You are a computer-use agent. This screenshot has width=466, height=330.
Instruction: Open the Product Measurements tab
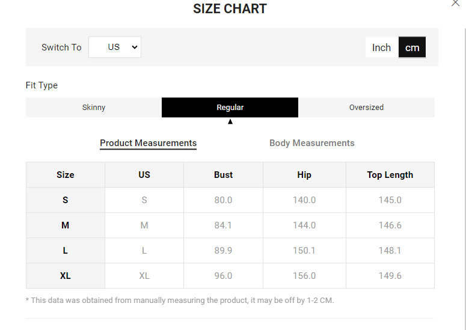(148, 143)
